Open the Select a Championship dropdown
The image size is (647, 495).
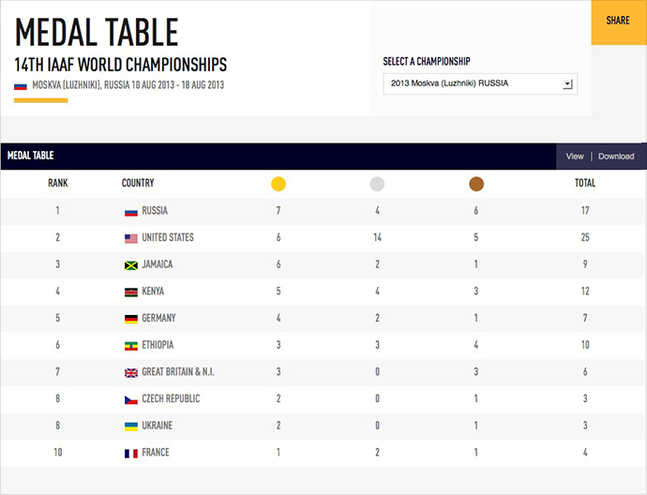pyautogui.click(x=480, y=83)
